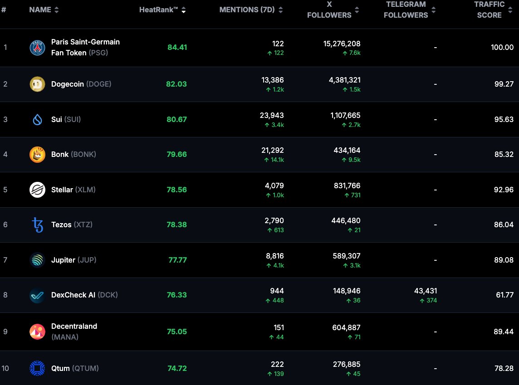
Task: Click the X followers value 446,480
Action: pos(346,220)
